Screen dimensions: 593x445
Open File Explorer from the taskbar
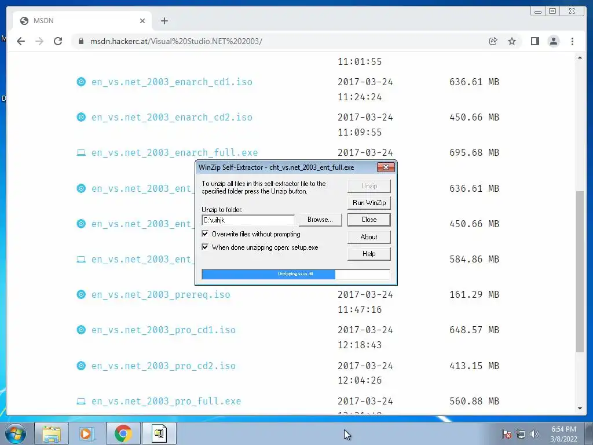click(52, 433)
